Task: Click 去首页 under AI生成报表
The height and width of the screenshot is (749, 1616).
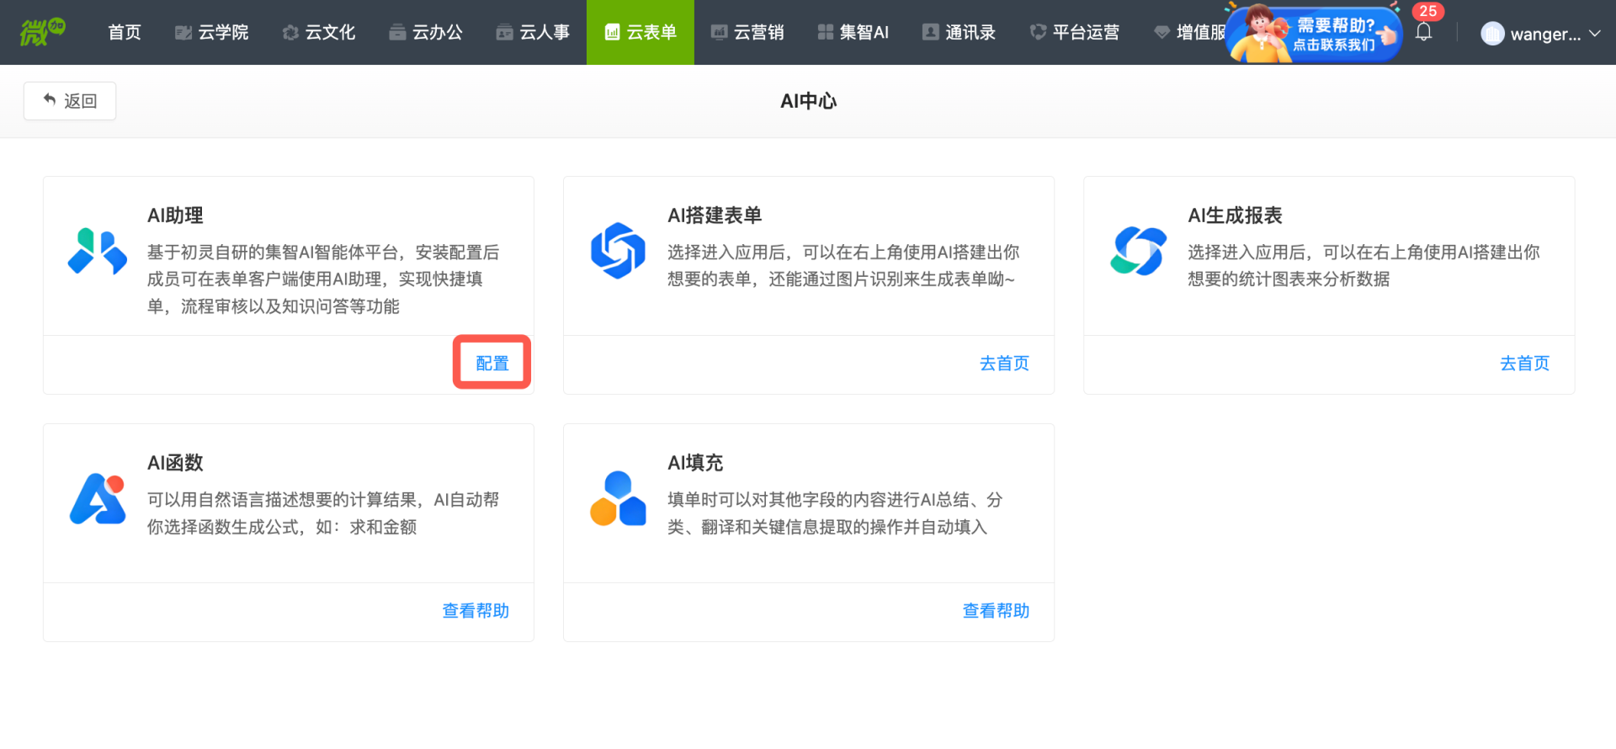Action: coord(1524,364)
